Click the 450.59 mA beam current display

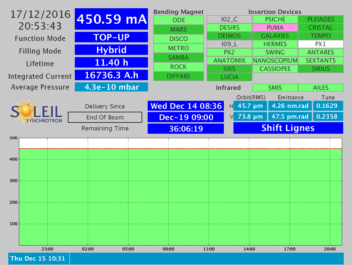(x=111, y=19)
